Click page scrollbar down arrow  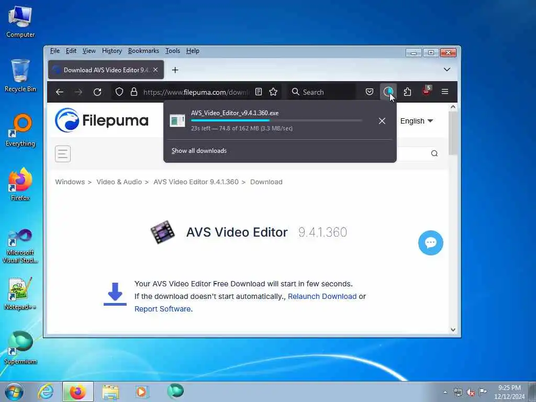[x=453, y=330]
